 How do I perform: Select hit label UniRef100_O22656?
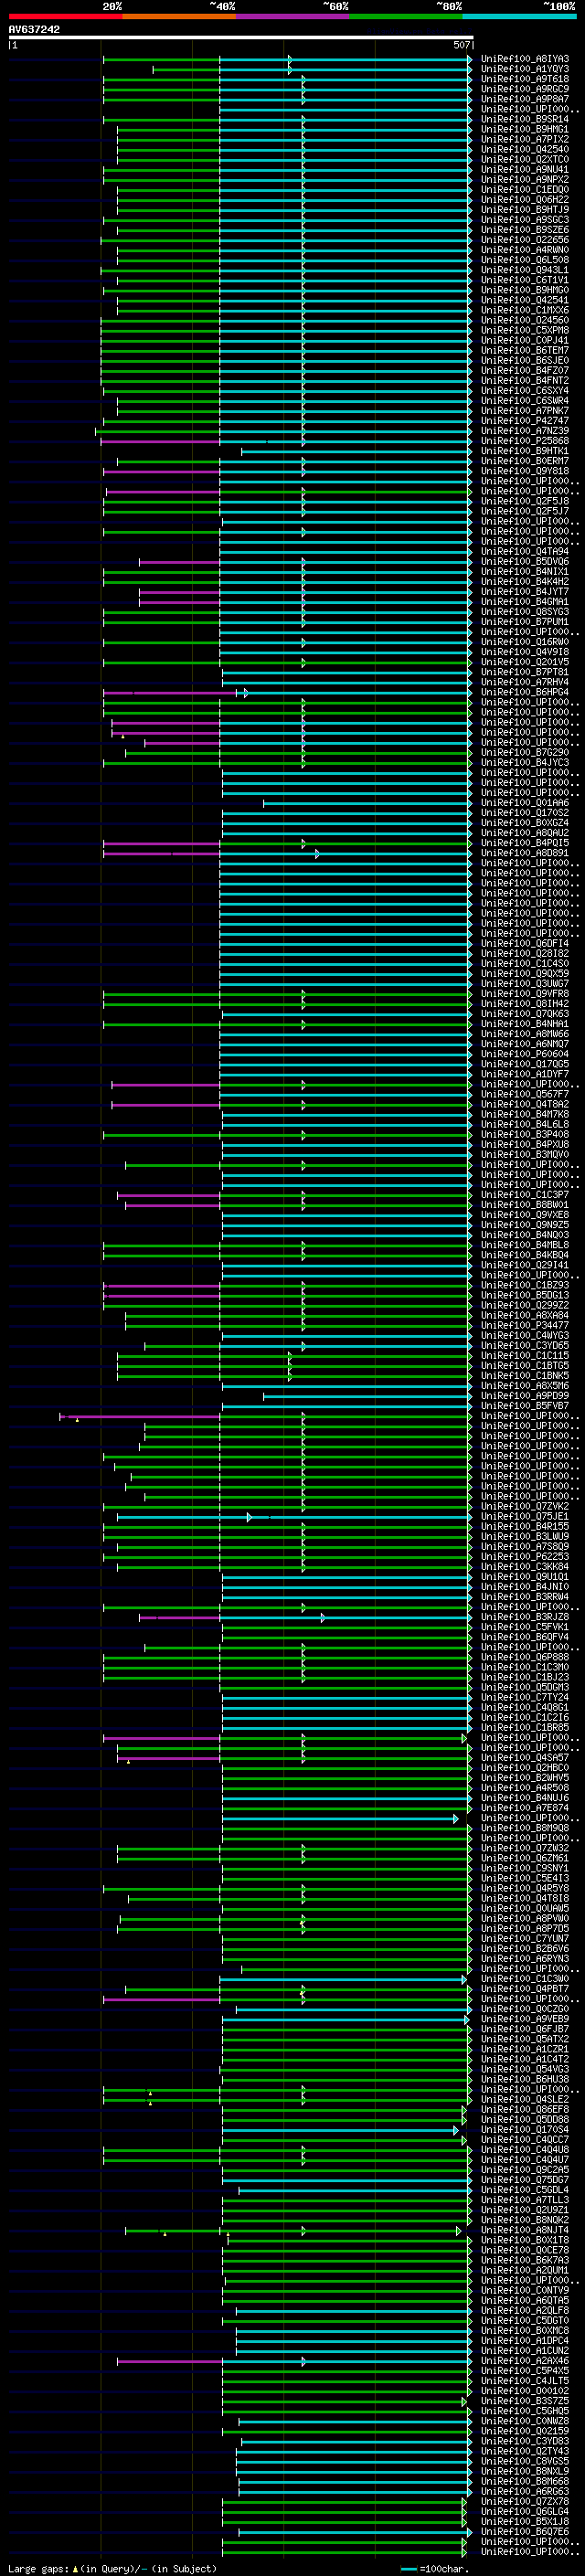(x=525, y=240)
